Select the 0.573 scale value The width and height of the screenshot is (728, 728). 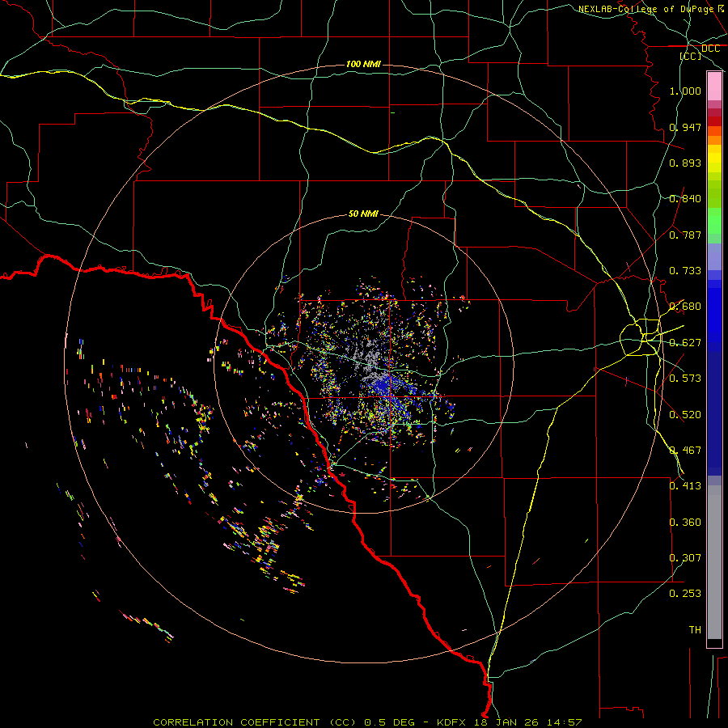[x=685, y=379]
